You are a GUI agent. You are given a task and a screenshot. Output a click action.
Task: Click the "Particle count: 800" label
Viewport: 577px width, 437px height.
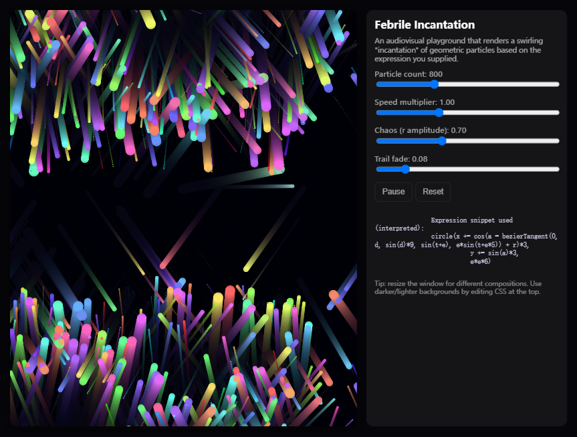408,74
